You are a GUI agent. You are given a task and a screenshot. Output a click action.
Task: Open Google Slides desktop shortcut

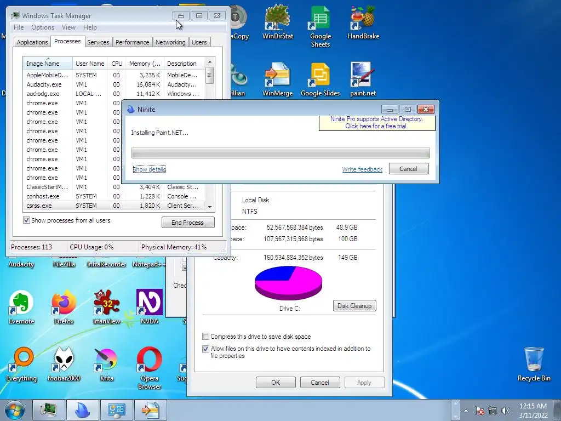click(320, 79)
